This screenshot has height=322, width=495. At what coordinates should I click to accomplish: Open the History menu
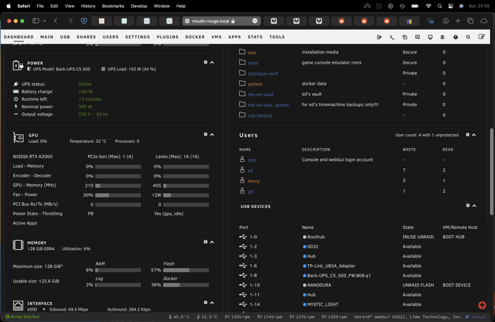[x=88, y=6]
